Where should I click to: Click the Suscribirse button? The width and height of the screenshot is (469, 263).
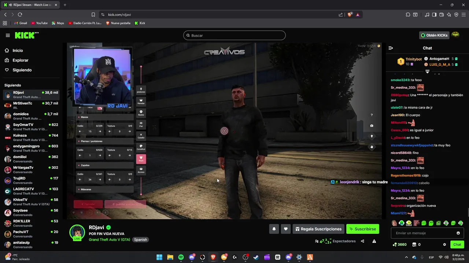click(363, 229)
